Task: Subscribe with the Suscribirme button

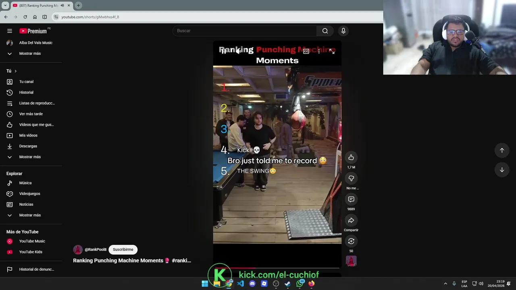Action: click(123, 250)
